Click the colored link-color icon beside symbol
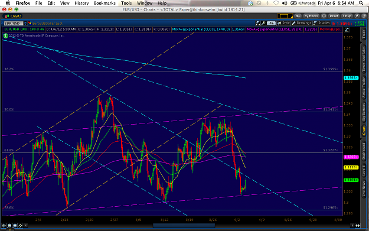This screenshot has width=369, height=231. (30, 23)
